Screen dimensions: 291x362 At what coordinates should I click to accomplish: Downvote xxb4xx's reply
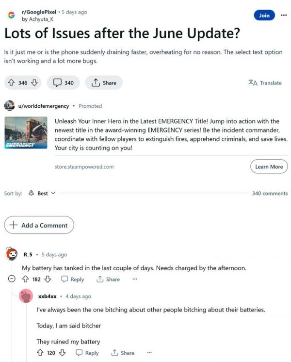coord(62,353)
